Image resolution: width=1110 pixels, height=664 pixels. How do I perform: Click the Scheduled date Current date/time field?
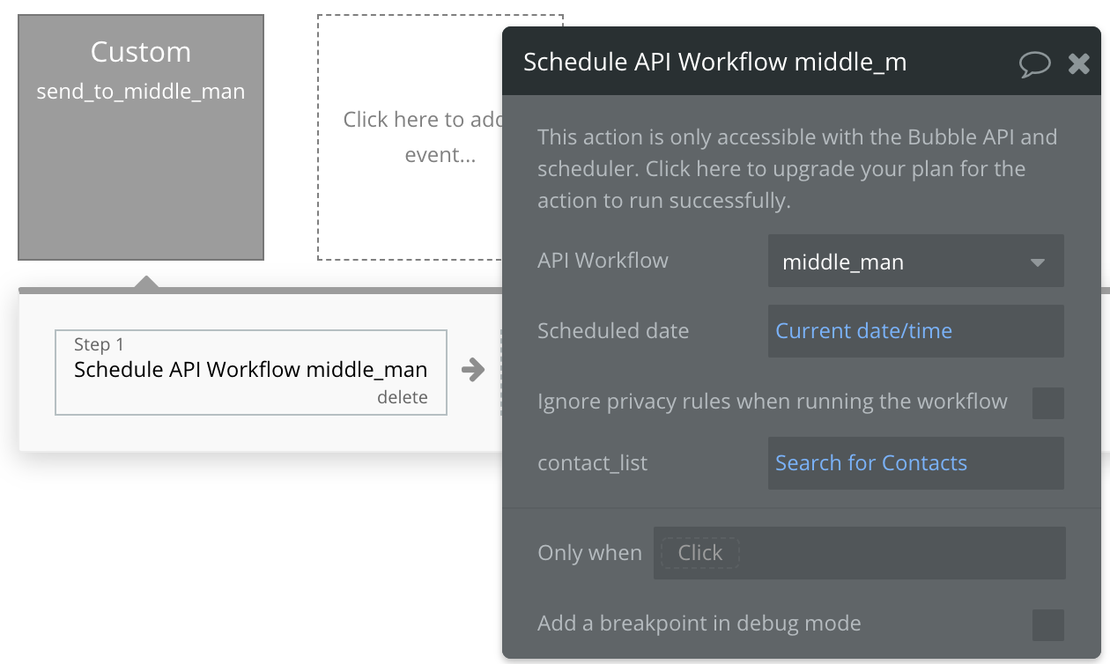914,331
